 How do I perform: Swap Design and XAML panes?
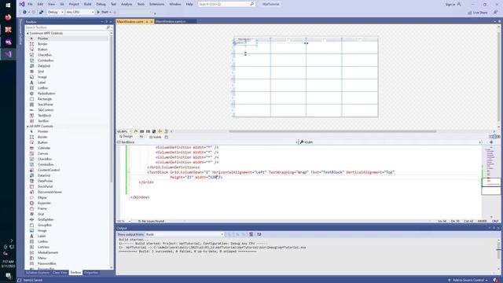(x=141, y=137)
